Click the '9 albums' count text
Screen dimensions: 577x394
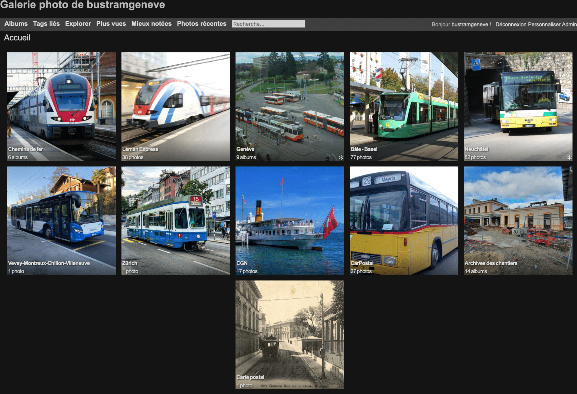point(246,157)
